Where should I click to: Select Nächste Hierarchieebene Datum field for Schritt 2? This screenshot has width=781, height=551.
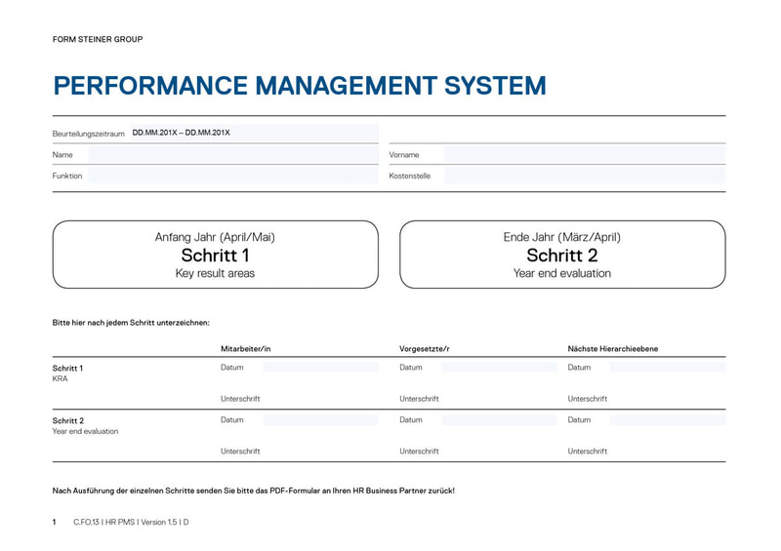(668, 420)
